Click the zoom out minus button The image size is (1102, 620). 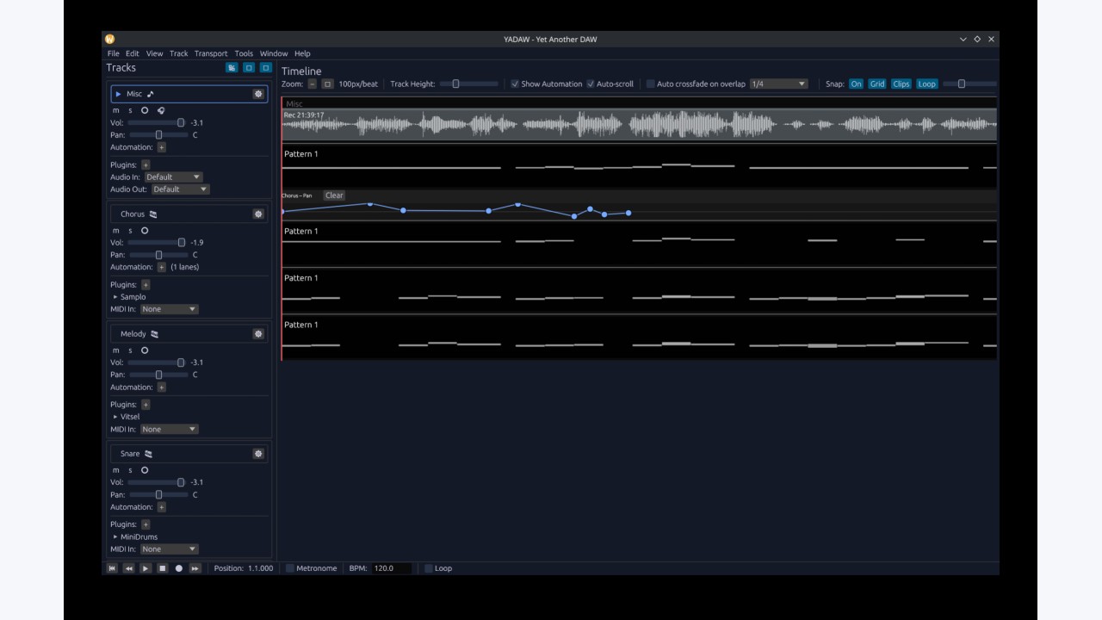click(x=313, y=84)
